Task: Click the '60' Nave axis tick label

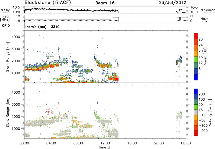Action: [192, 16]
